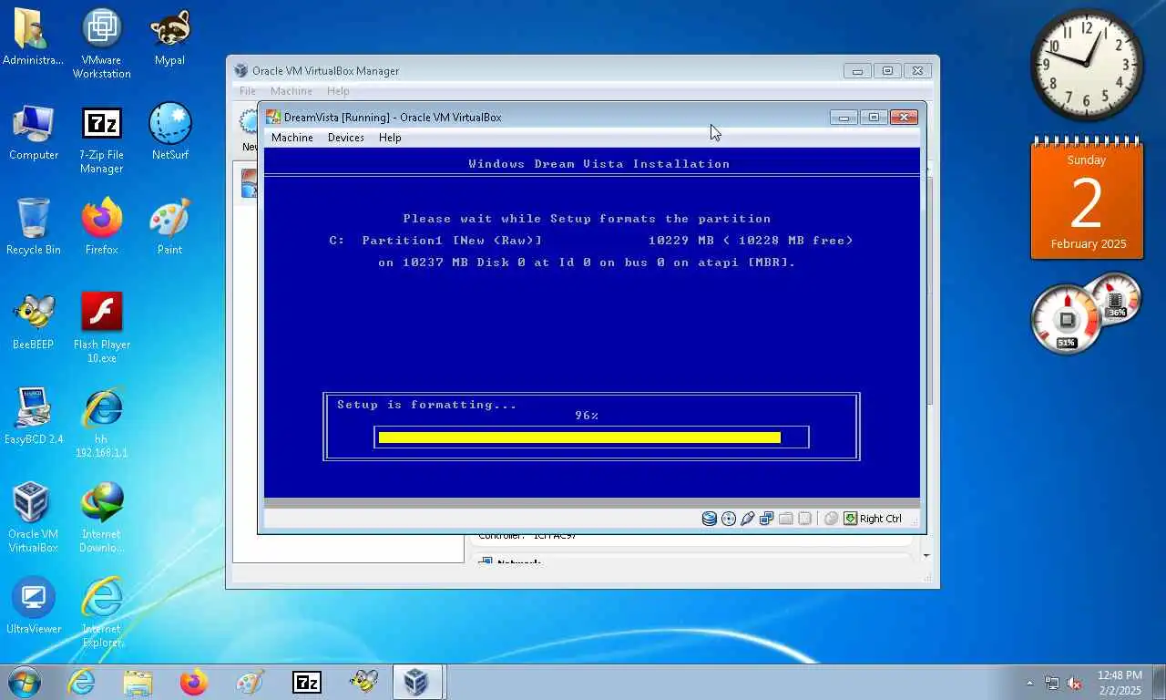Click the shared folders indicator icon

785,519
